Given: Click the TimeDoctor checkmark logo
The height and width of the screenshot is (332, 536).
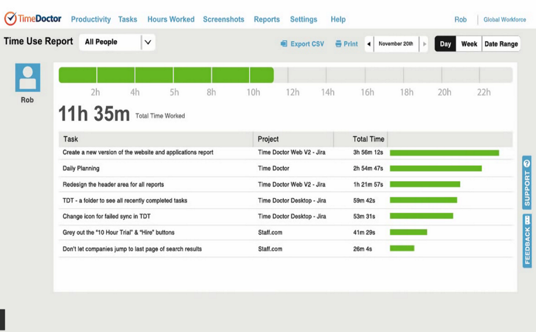Looking at the screenshot, I should pos(10,18).
